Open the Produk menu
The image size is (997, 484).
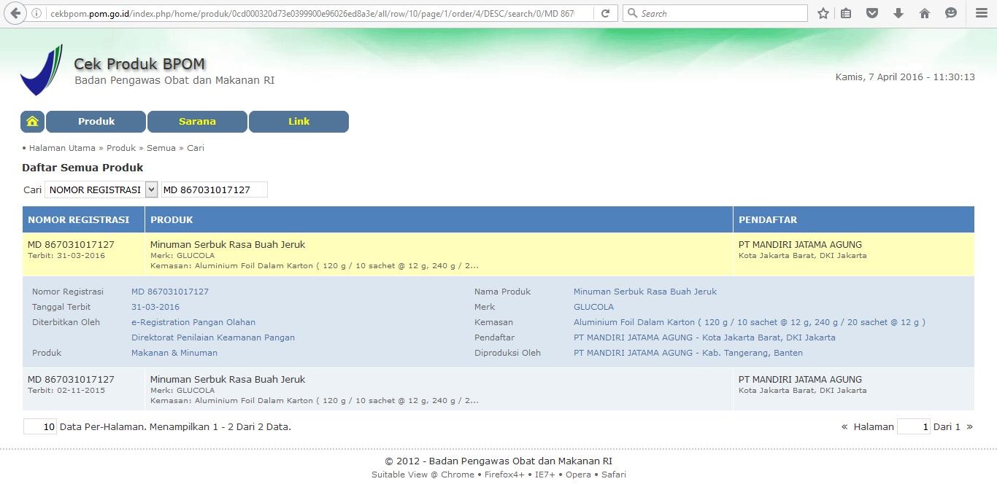(96, 122)
